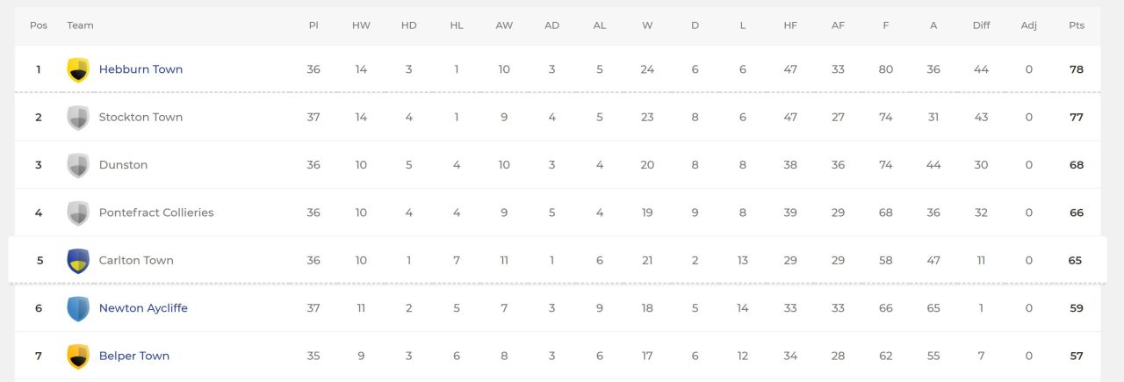Click the Pos column header
This screenshot has height=382, width=1124.
39,25
